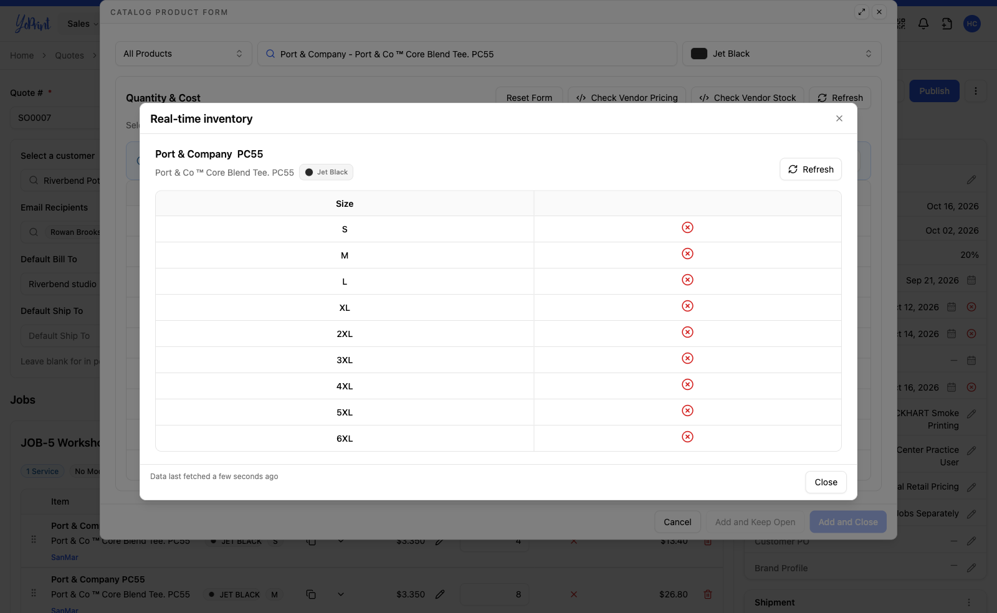Click Add and Keep Open button
Viewport: 997px width, 613px height.
click(x=755, y=522)
